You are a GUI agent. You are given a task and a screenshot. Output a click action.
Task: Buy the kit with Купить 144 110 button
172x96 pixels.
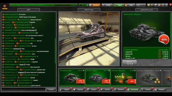(x=130, y=63)
